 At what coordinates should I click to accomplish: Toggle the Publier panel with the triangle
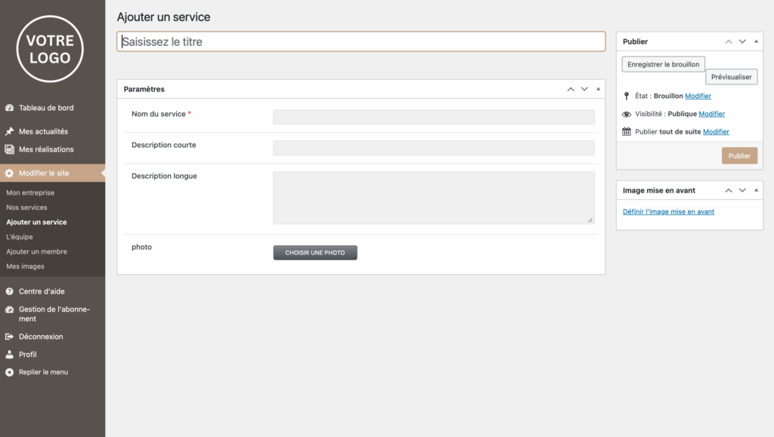(757, 42)
